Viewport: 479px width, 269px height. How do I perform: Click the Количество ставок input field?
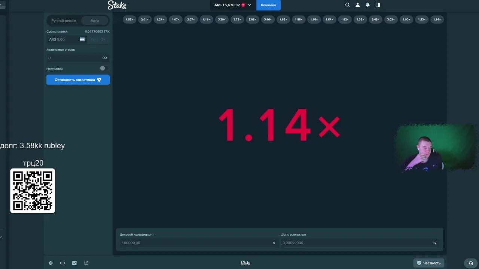78,58
